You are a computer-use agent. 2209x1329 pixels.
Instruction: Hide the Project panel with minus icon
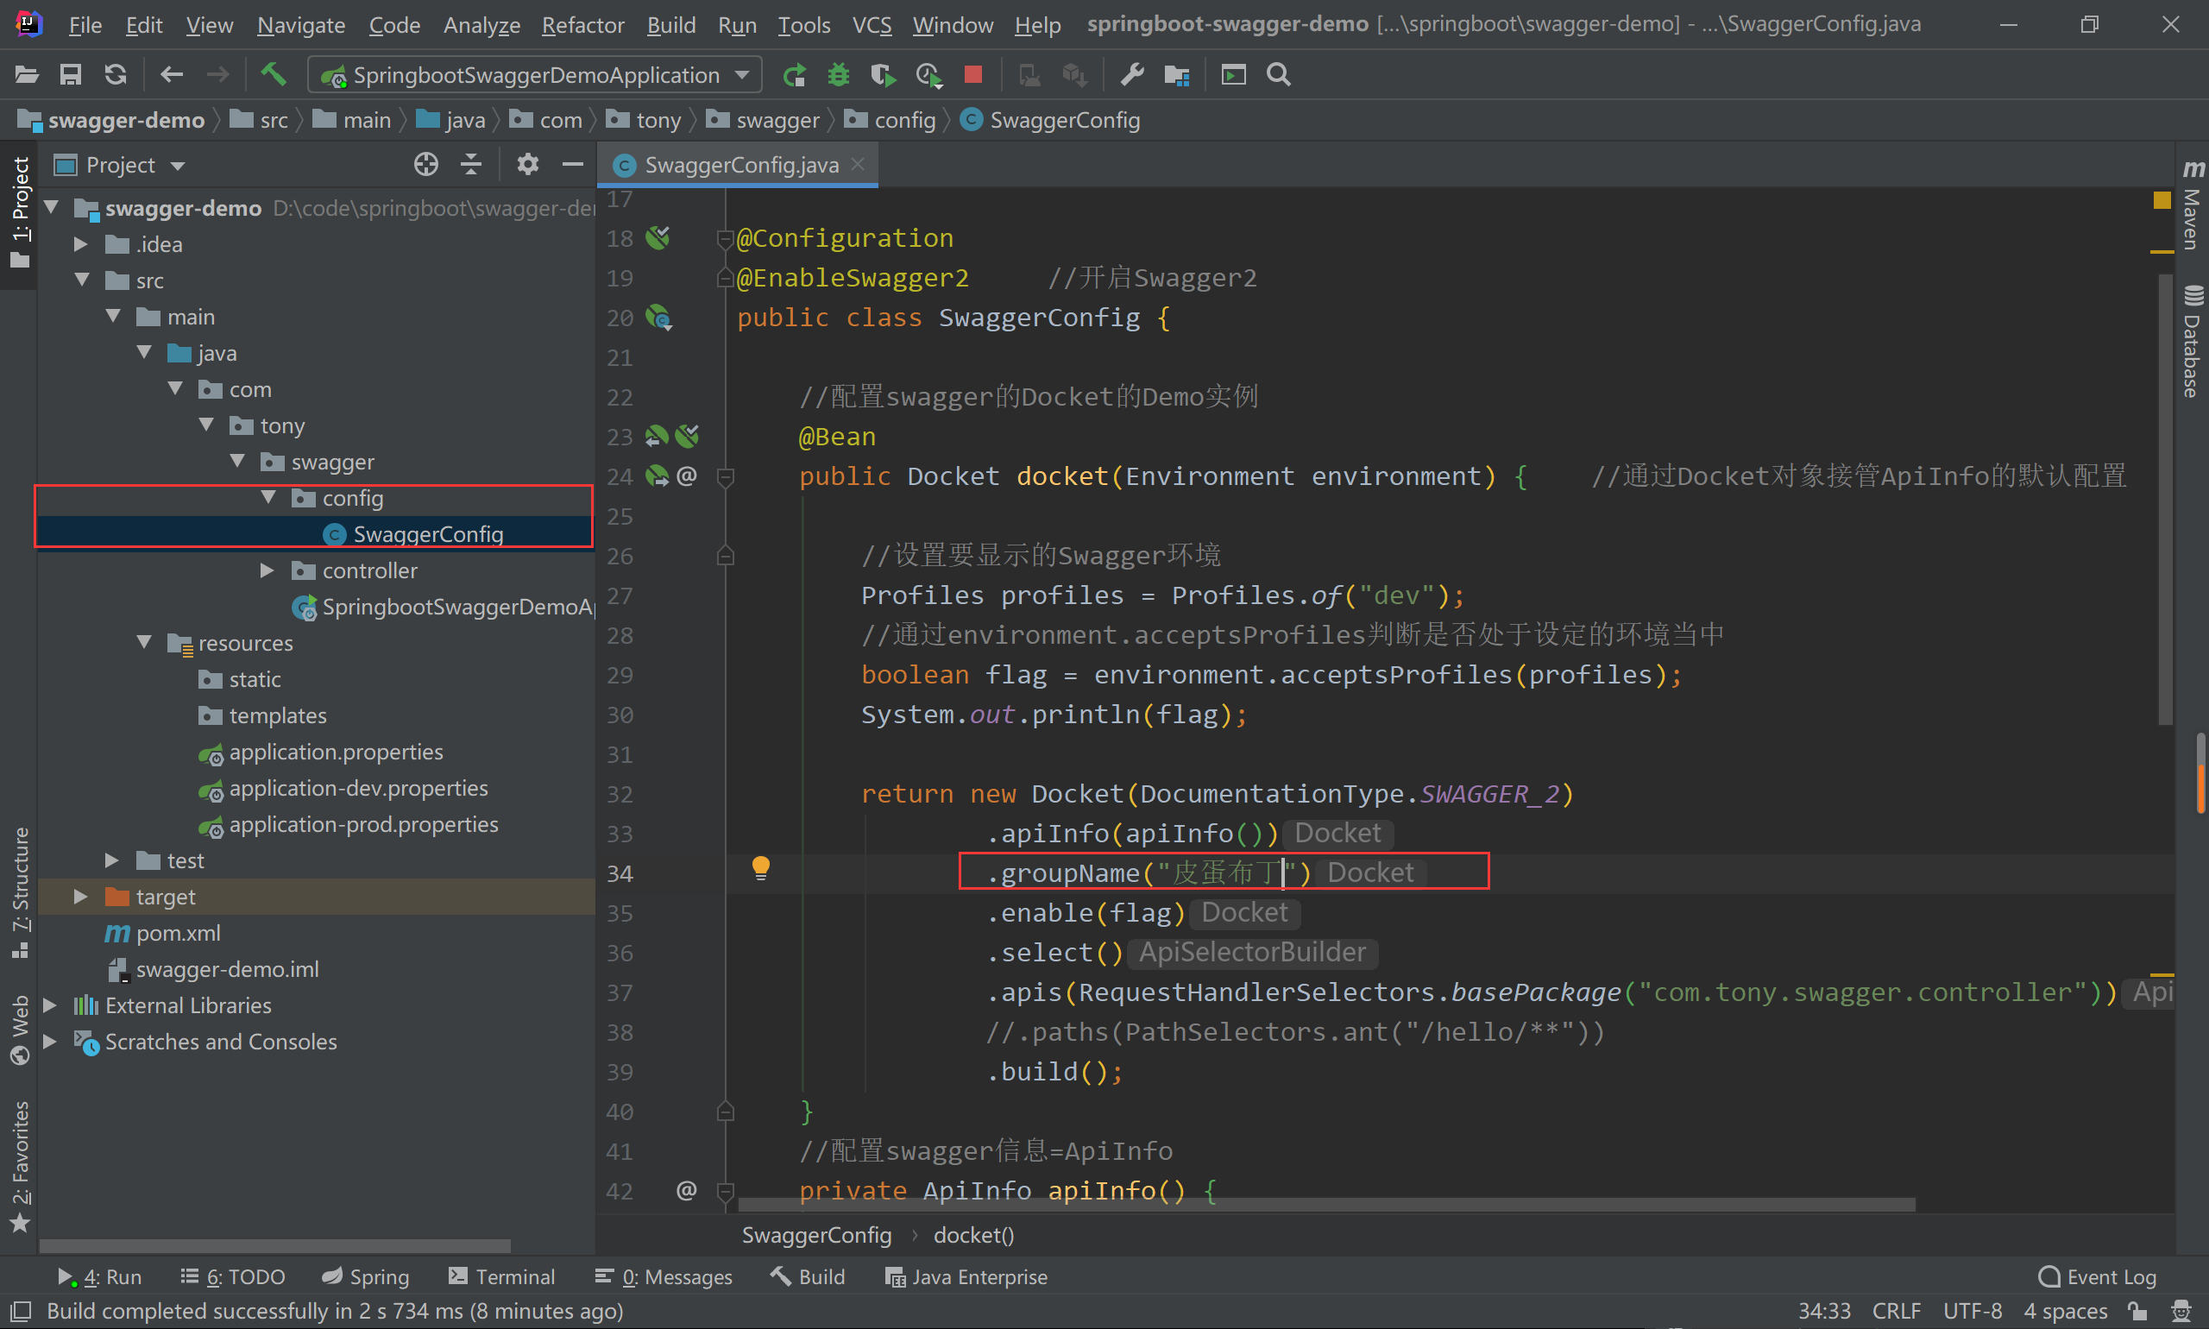pyautogui.click(x=572, y=164)
